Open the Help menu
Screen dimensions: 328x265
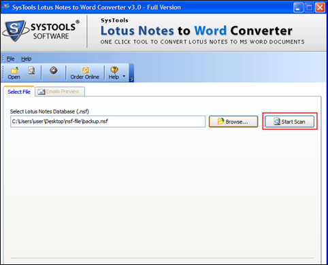click(27, 59)
